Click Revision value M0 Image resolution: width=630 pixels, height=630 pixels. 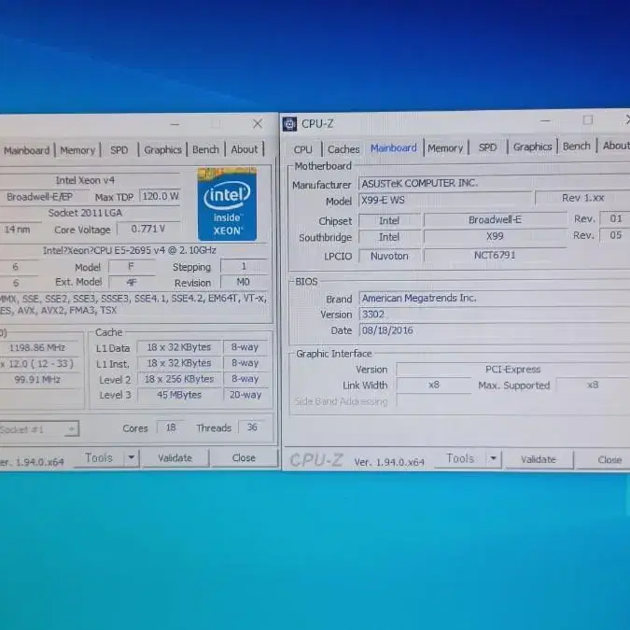pyautogui.click(x=243, y=282)
